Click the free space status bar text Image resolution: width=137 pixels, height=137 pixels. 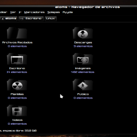(18, 130)
